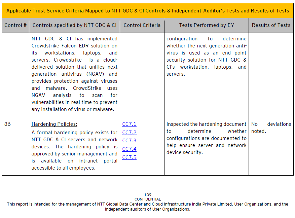Select the "Controls specified by NTT GDC & CI" header
The height and width of the screenshot is (218, 295).
click(74, 25)
